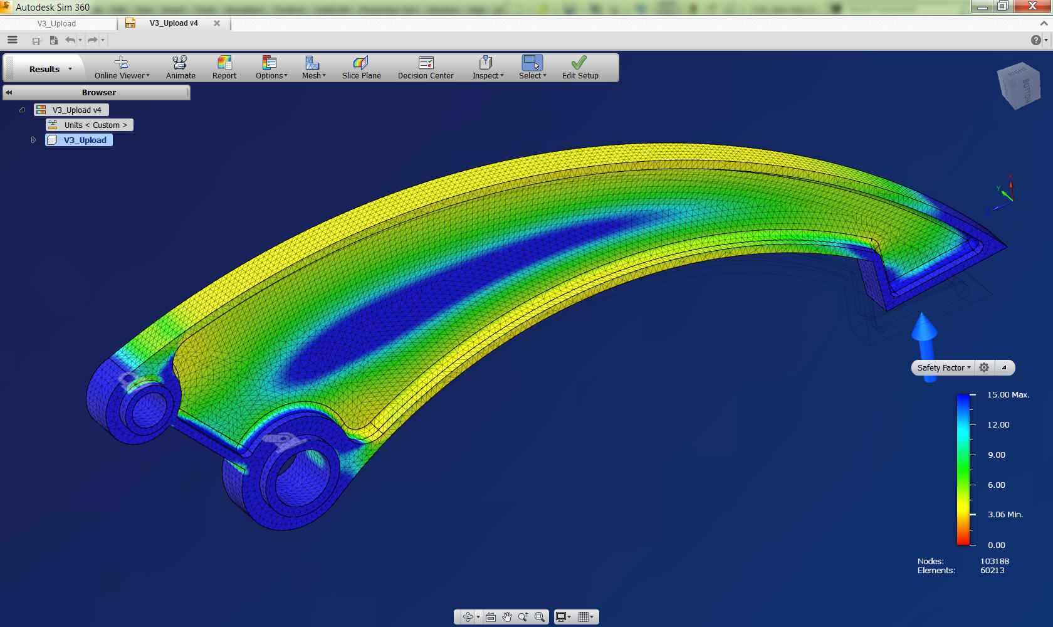Click the Nodes count 103188

pos(995,561)
